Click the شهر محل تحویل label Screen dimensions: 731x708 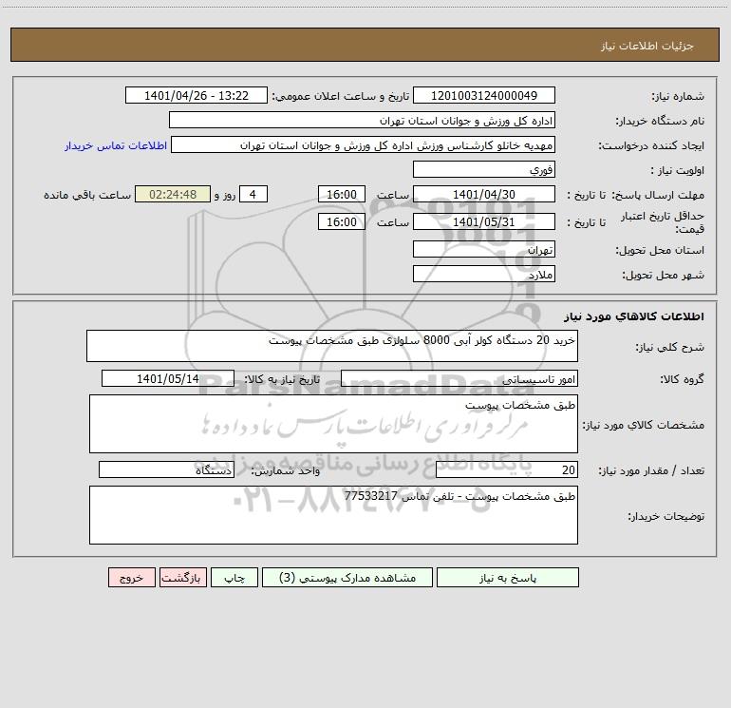[664, 276]
